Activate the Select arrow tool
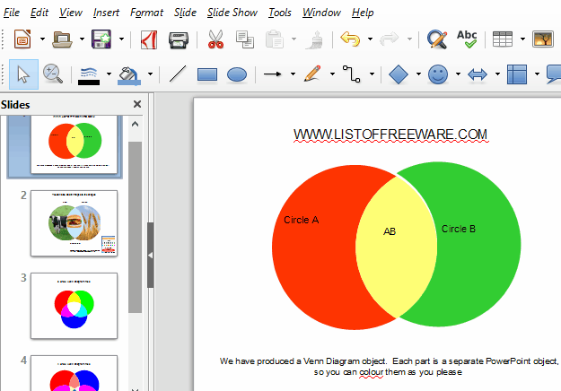 click(x=23, y=74)
